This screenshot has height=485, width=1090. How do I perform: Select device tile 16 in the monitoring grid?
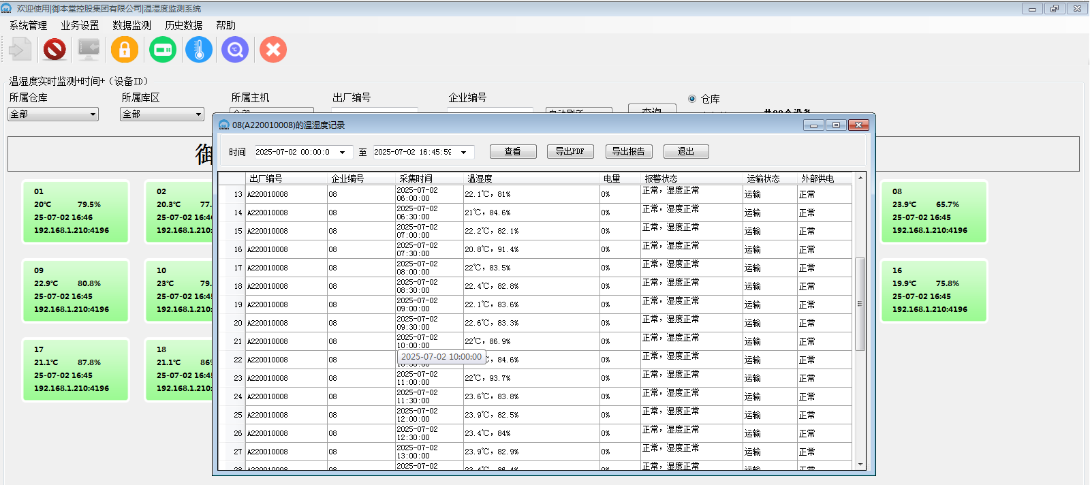[x=933, y=290]
